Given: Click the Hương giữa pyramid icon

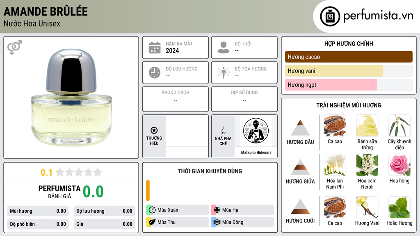Looking at the screenshot, I should point(300,167).
